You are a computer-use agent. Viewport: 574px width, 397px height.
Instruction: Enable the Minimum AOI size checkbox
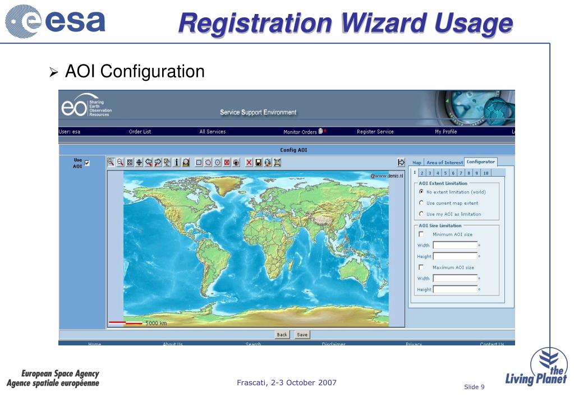[x=421, y=234]
